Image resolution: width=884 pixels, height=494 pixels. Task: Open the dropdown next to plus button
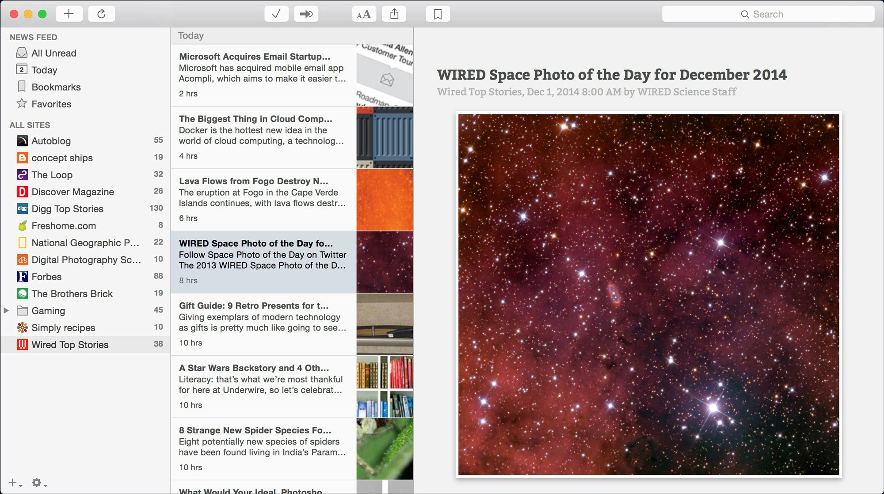coord(19,485)
